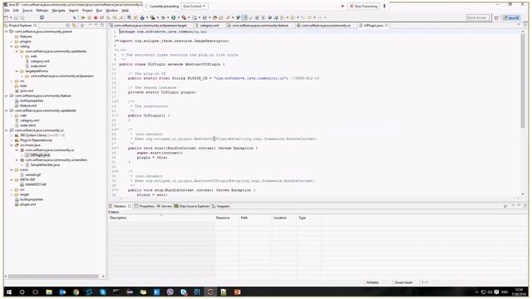532x299 pixels.
Task: Open the Window menu
Action: (112, 11)
